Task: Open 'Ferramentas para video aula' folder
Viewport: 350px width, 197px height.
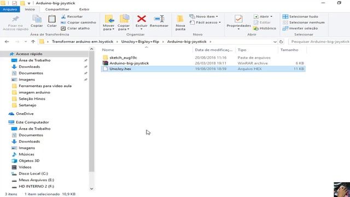Action: (45, 86)
